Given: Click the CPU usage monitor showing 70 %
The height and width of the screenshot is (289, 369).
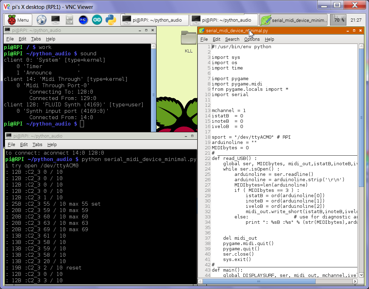Looking at the screenshot, I should pyautogui.click(x=338, y=20).
